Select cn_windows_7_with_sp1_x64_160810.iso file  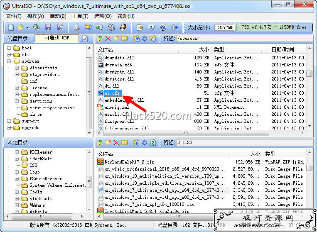tap(149, 204)
